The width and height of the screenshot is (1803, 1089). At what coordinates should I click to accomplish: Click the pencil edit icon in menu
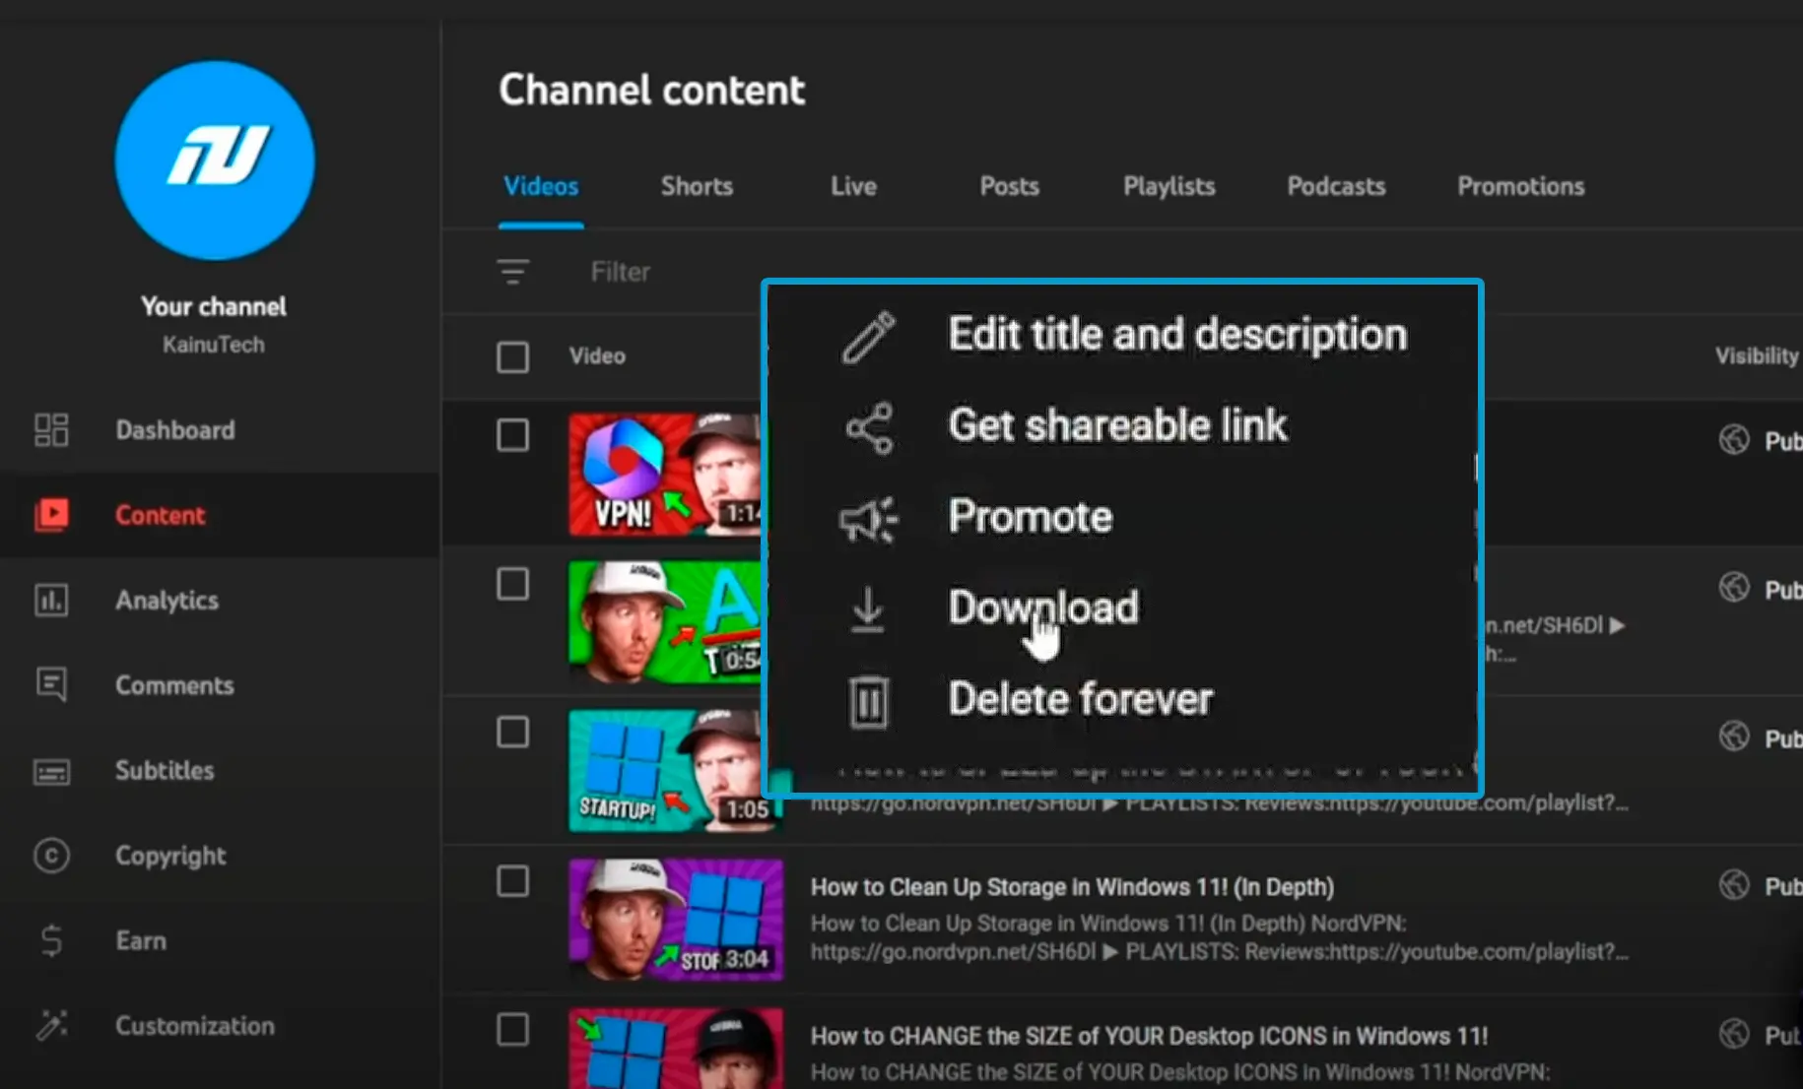869,338
